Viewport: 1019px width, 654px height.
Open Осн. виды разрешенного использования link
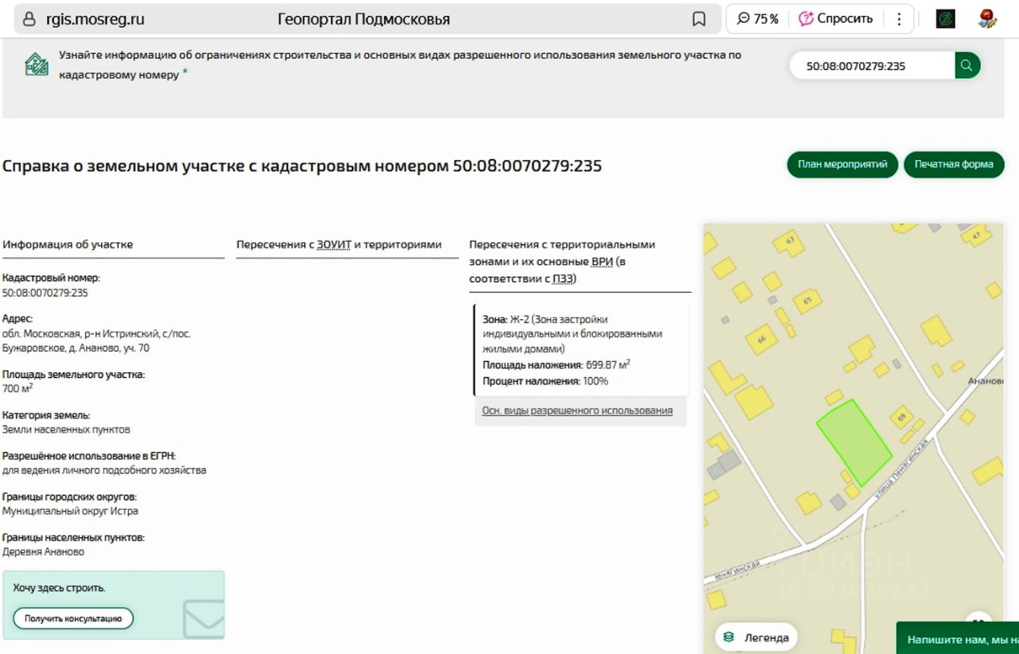[577, 411]
